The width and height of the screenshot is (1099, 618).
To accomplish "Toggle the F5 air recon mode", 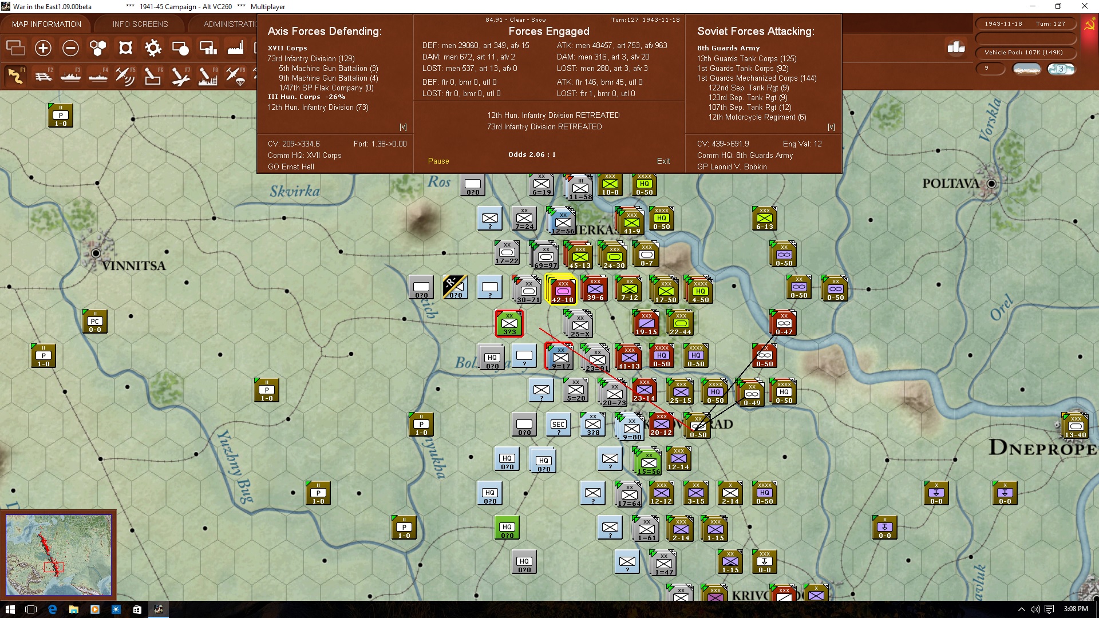I will pos(125,75).
